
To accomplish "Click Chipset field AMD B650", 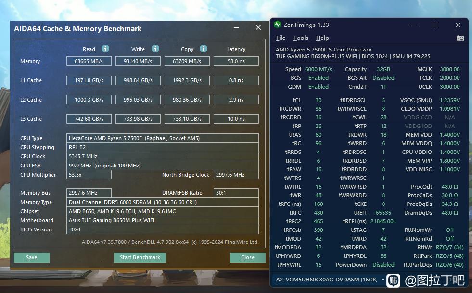I will pyautogui.click(x=163, y=211).
